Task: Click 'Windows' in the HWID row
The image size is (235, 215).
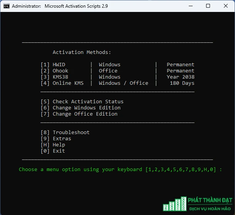Action: click(109, 65)
